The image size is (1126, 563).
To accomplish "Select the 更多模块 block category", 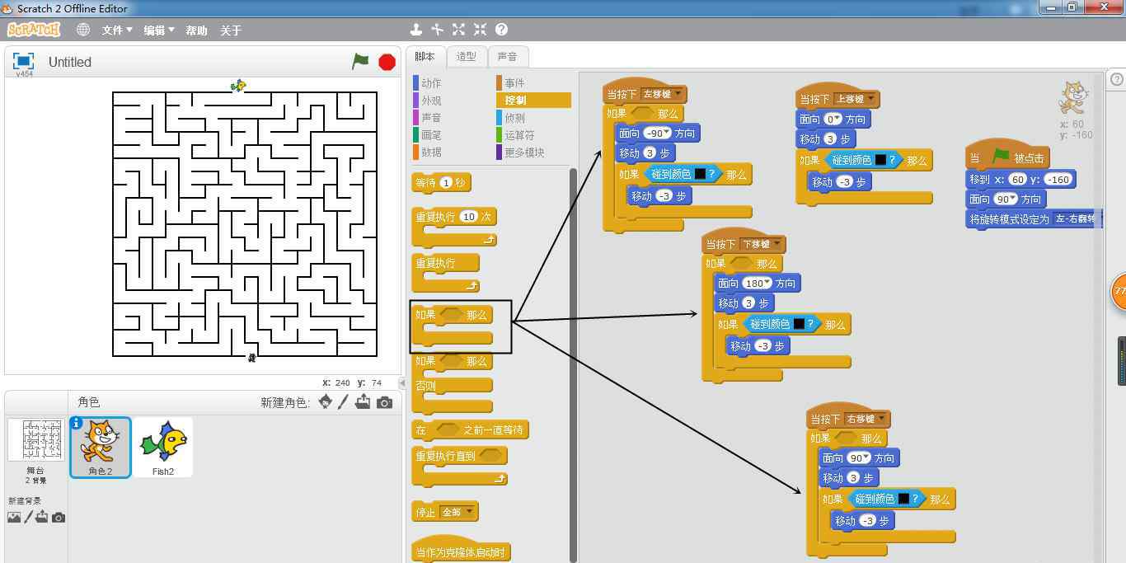I will coord(524,152).
